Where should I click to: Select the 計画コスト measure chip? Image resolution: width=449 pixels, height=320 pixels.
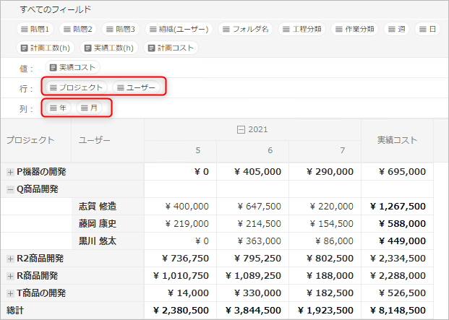(171, 48)
